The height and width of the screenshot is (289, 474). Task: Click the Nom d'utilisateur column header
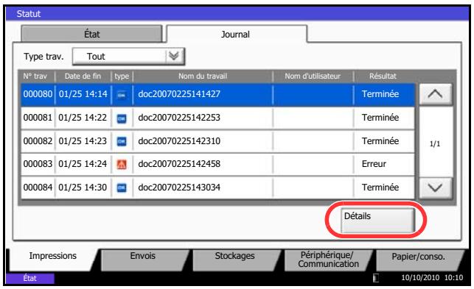click(313, 76)
